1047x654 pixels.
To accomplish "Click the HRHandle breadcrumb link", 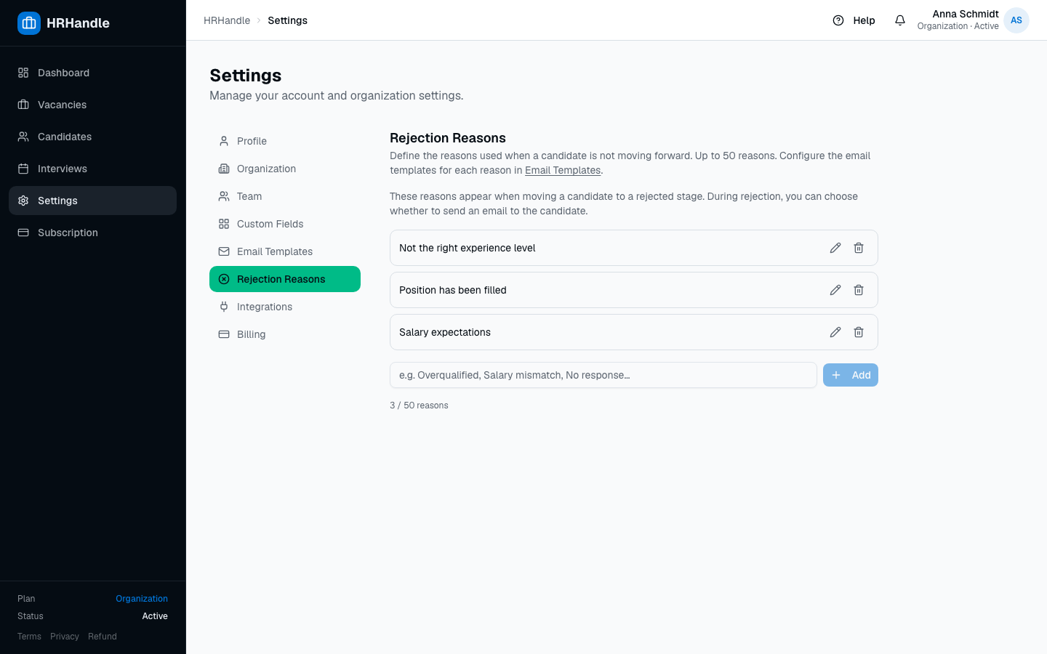I will pyautogui.click(x=227, y=20).
